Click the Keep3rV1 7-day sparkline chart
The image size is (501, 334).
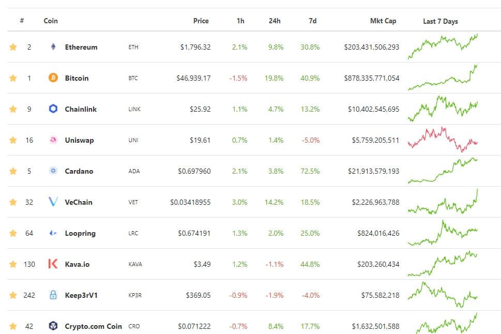pos(443,295)
